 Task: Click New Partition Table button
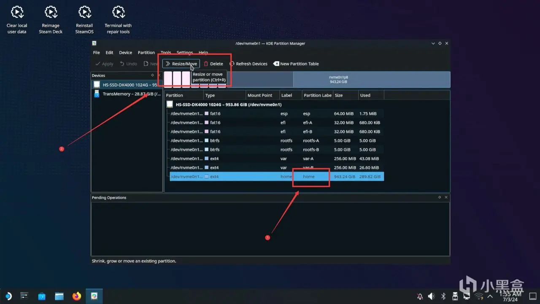click(296, 64)
